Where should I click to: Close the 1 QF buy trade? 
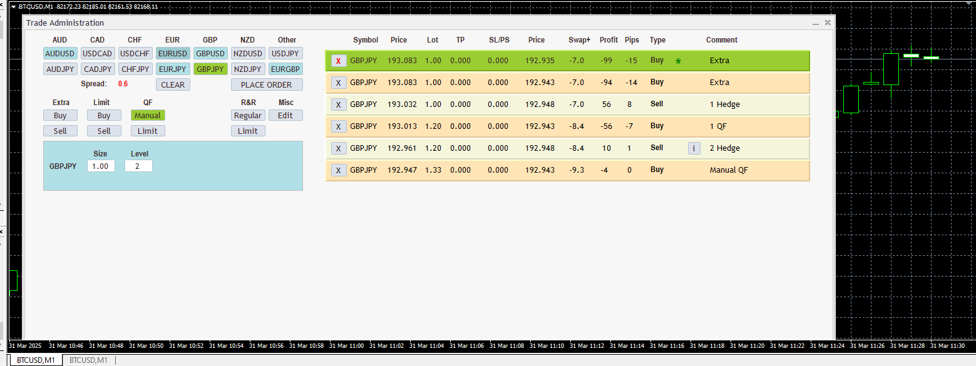pyautogui.click(x=339, y=126)
